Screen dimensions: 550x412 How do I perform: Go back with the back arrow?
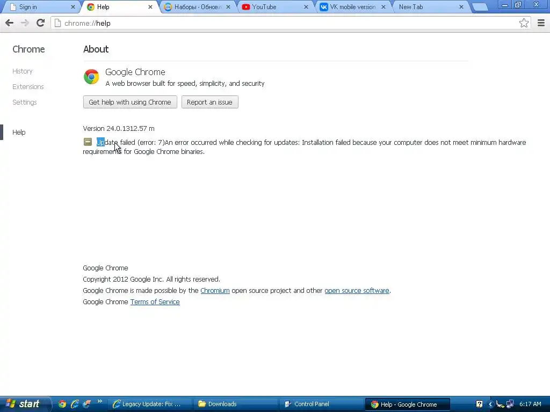pos(10,23)
